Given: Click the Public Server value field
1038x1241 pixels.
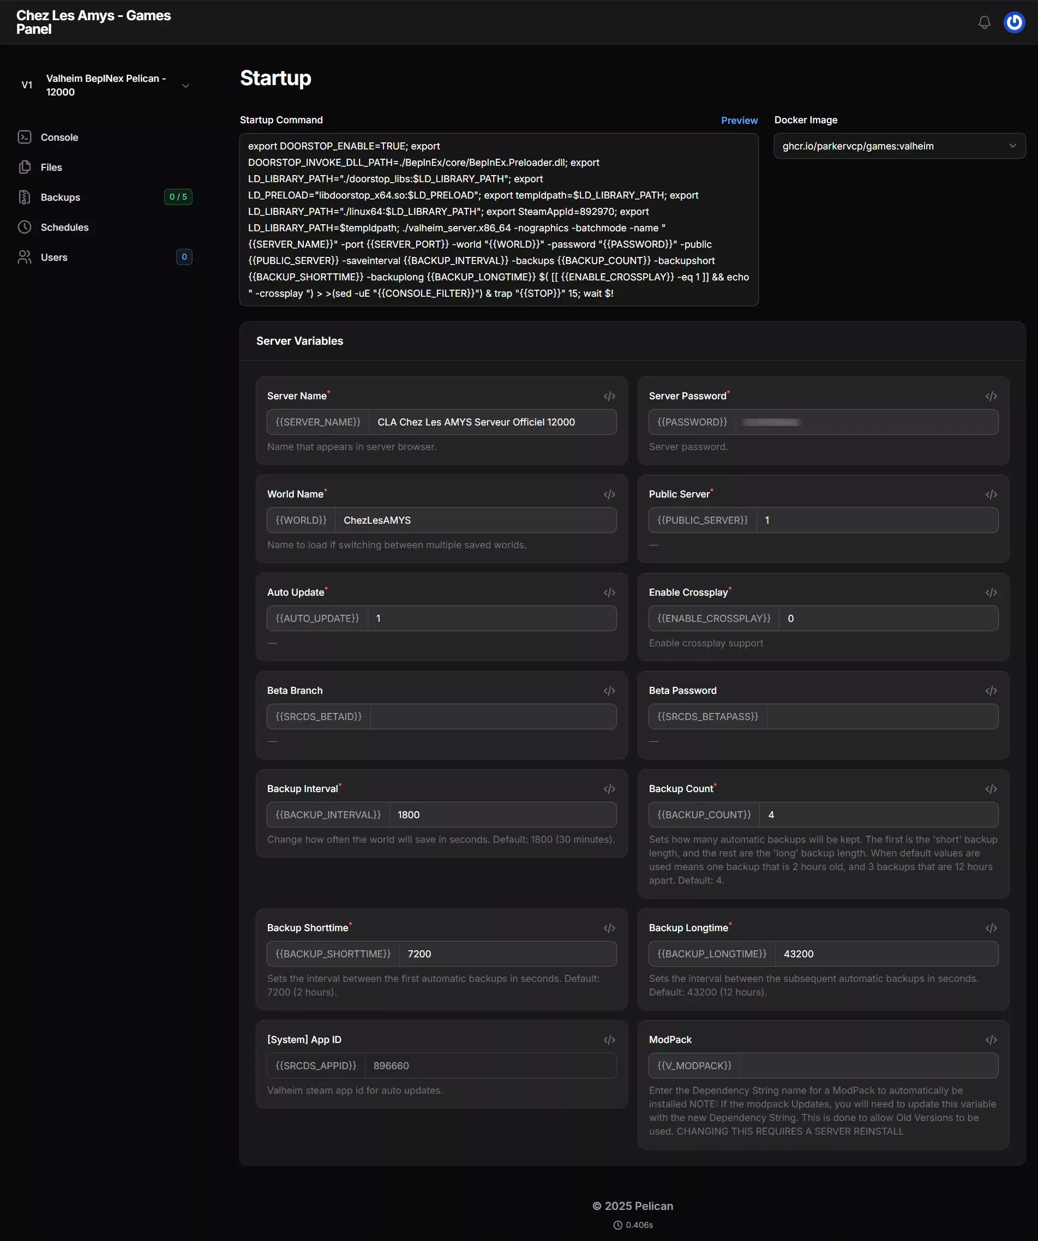Looking at the screenshot, I should [x=877, y=520].
